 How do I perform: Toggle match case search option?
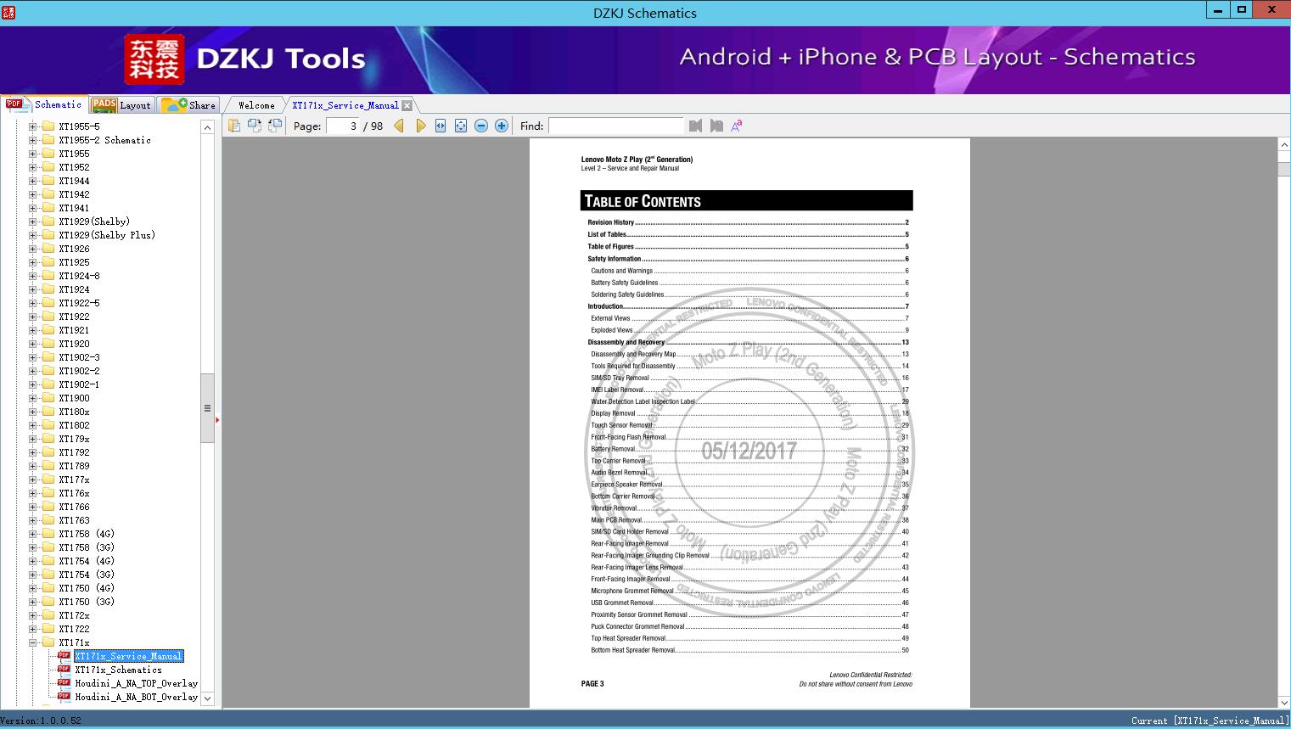737,126
